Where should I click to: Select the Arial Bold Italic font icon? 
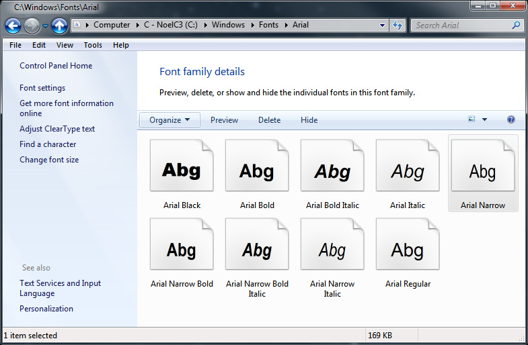point(332,165)
